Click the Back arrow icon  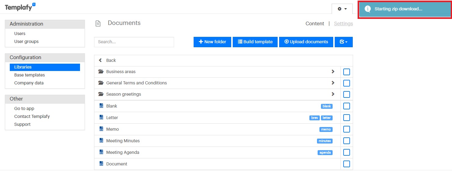[100, 60]
